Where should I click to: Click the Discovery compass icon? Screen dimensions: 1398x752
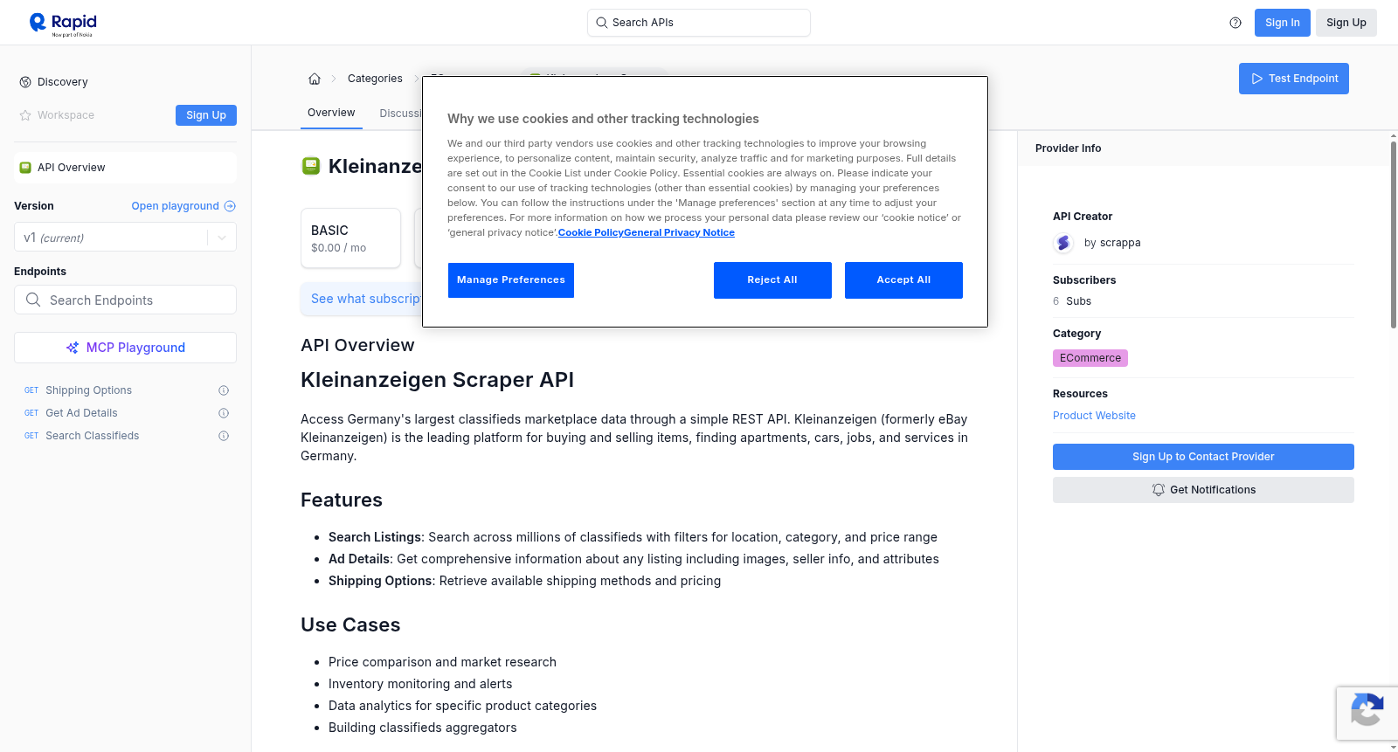point(25,82)
